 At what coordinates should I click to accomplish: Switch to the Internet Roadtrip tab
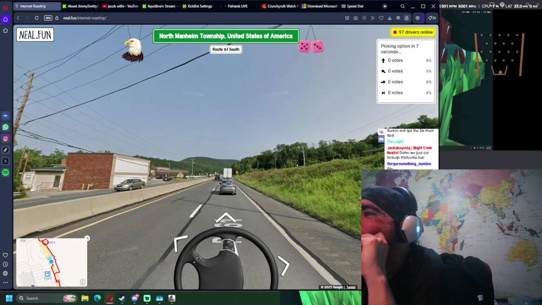[37, 6]
